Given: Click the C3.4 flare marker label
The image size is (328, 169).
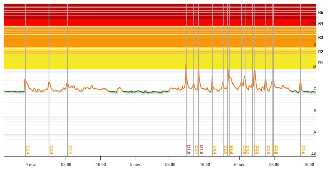Looking at the screenshot, I should click(x=28, y=149).
